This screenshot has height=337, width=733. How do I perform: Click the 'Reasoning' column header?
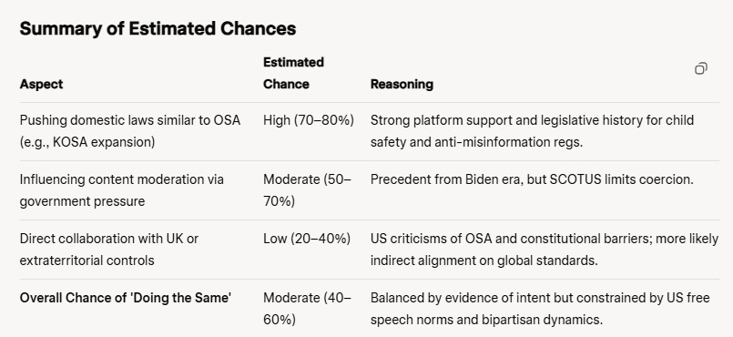coord(402,84)
